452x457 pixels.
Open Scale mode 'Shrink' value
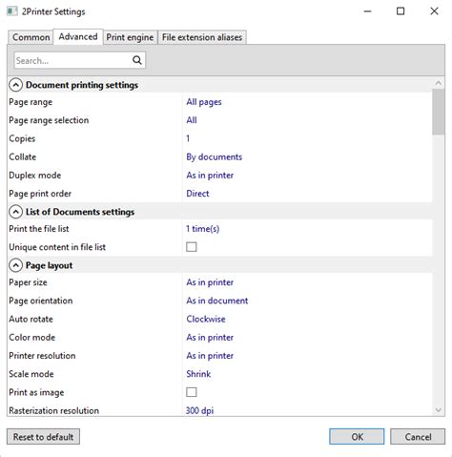coord(198,374)
